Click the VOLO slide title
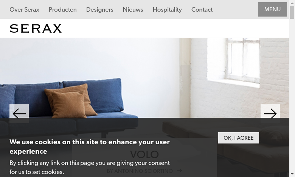 (144, 154)
